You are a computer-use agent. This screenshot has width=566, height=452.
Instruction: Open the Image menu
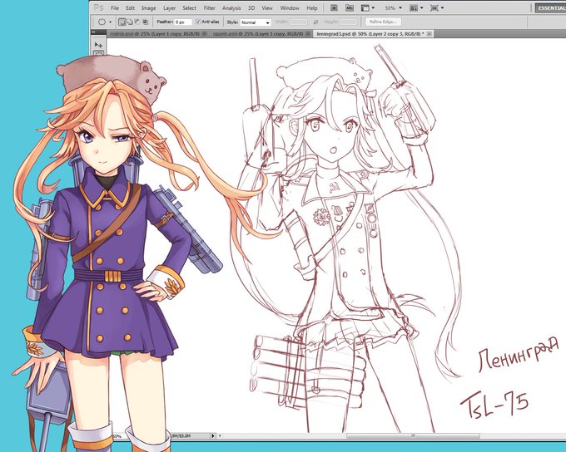point(148,8)
